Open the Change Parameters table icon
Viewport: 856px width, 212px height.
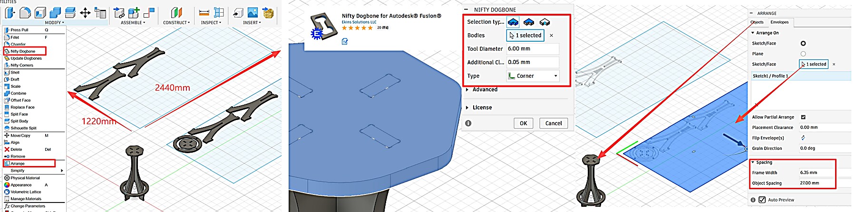click(x=100, y=13)
